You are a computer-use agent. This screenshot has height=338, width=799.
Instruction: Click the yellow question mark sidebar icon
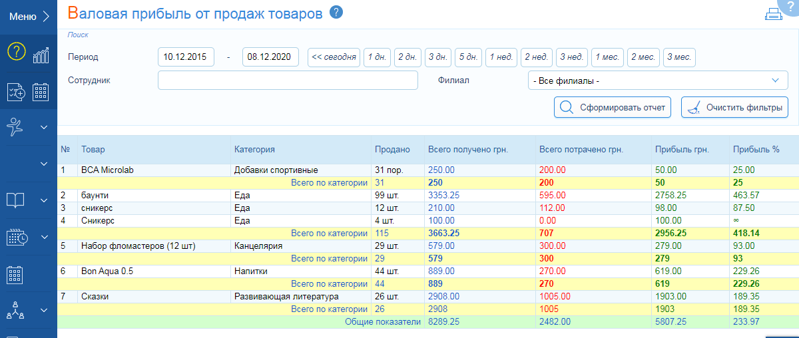pyautogui.click(x=16, y=52)
